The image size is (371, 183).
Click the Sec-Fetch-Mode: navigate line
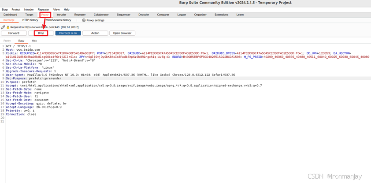[x=27, y=93]
